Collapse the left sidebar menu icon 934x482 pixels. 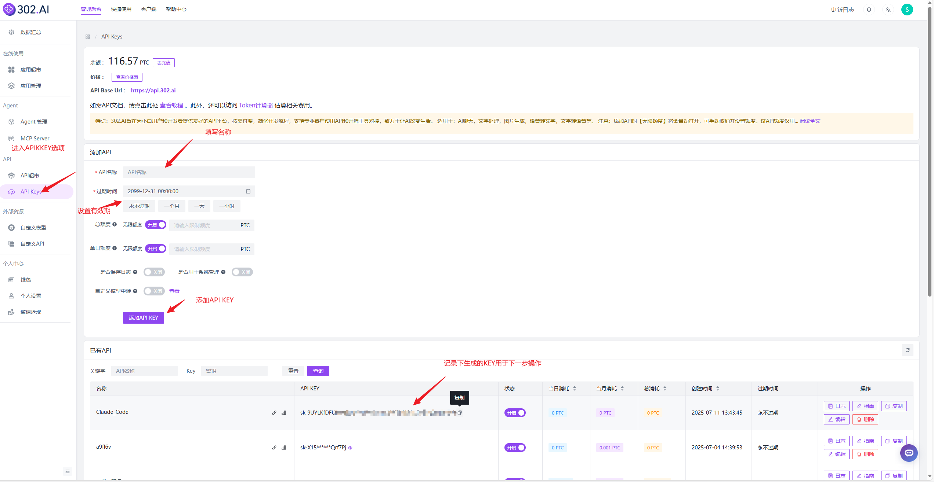(67, 471)
